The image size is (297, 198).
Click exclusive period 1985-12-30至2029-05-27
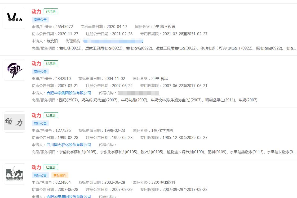(x=185, y=138)
